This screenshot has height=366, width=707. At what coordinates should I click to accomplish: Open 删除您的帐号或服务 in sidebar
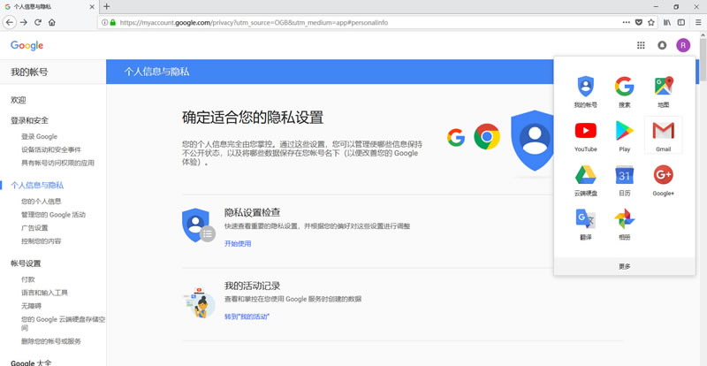tap(51, 341)
